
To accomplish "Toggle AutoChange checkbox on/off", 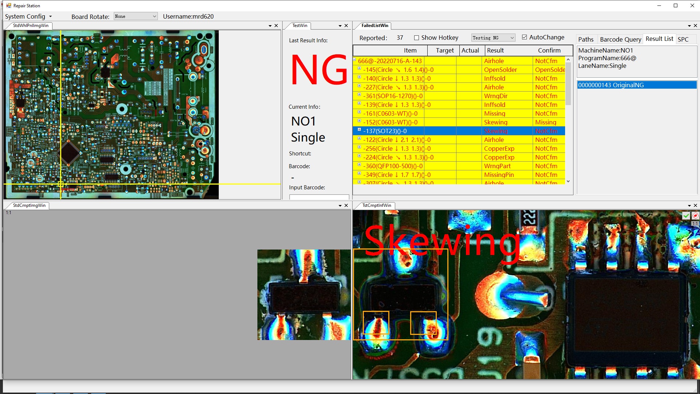I will [524, 37].
